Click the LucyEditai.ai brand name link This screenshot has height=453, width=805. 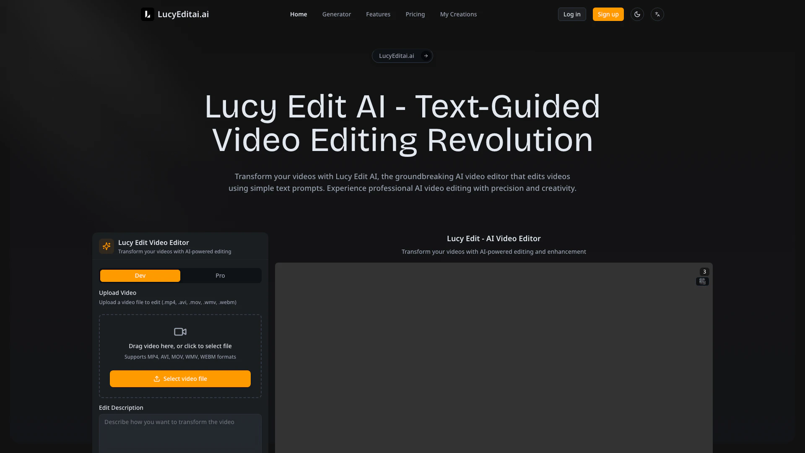pos(183,14)
